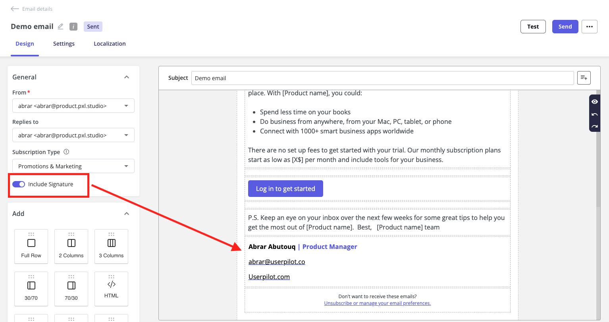Screen dimensions: 609x322
Task: Open the three-dots more options menu
Action: 590,27
